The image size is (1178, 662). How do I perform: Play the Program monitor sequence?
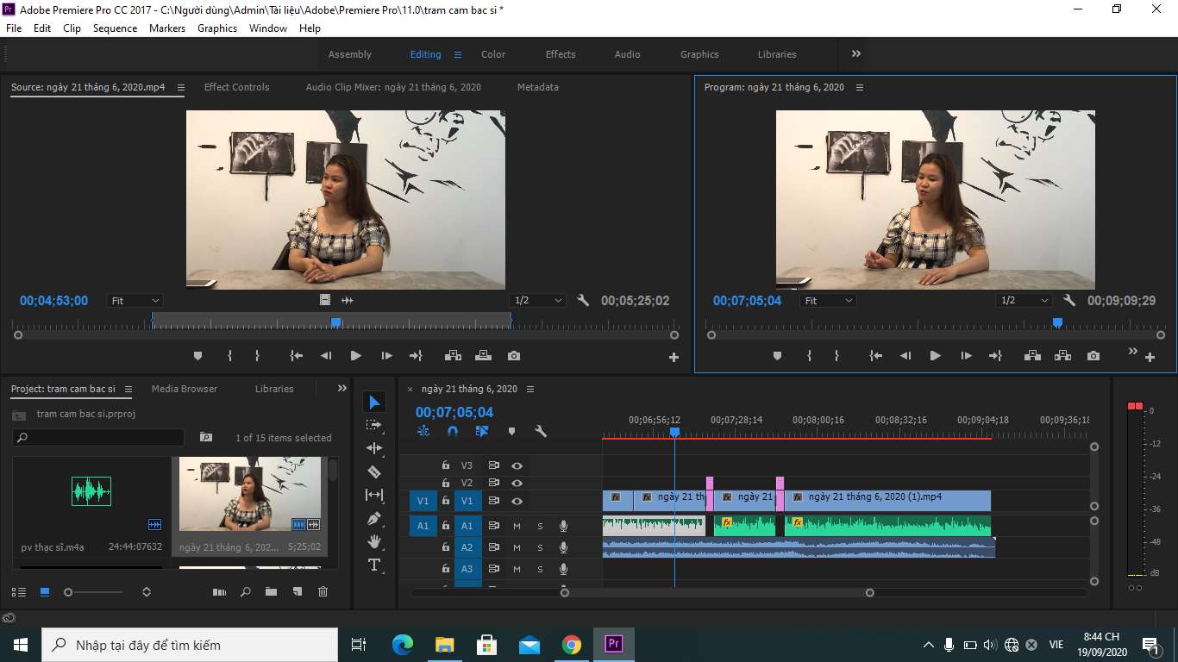(935, 356)
